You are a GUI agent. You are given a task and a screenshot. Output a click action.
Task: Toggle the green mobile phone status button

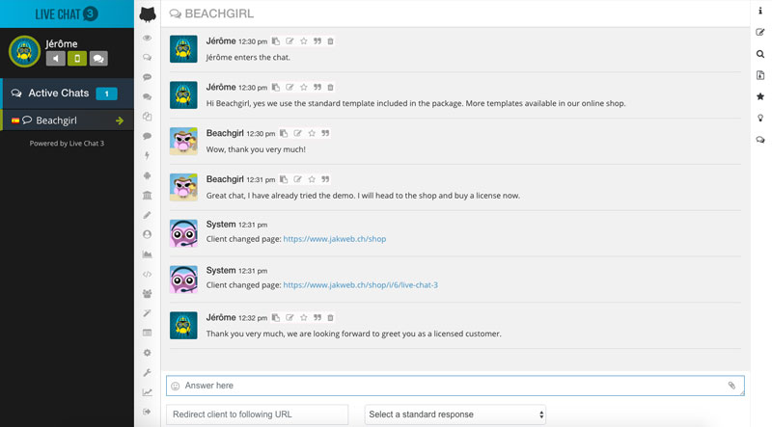[77, 59]
